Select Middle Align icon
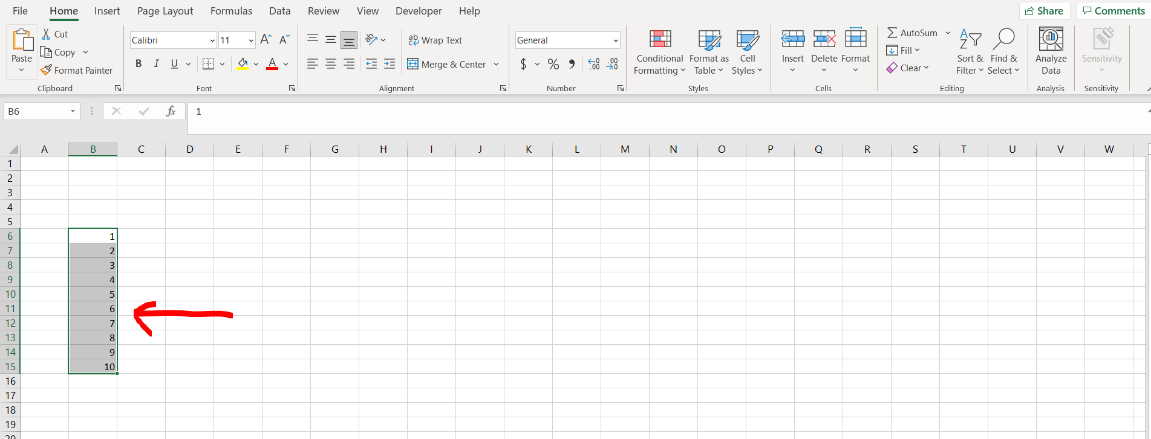 point(331,40)
